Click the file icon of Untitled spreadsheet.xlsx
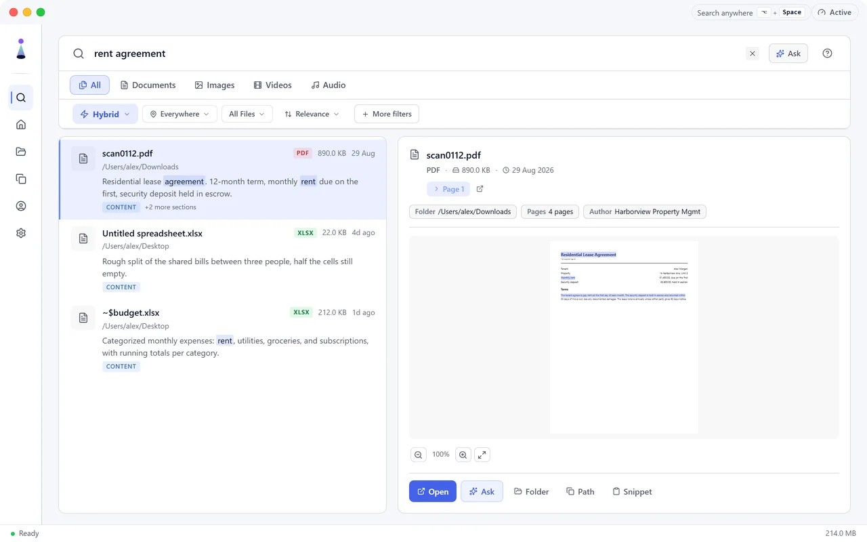The image size is (867, 542). coord(83,238)
